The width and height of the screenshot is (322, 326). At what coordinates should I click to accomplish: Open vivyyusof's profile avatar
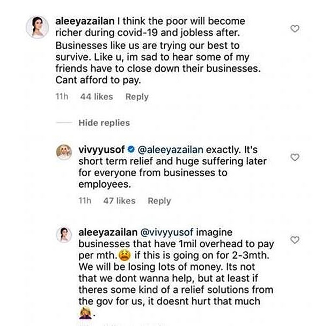(x=64, y=152)
